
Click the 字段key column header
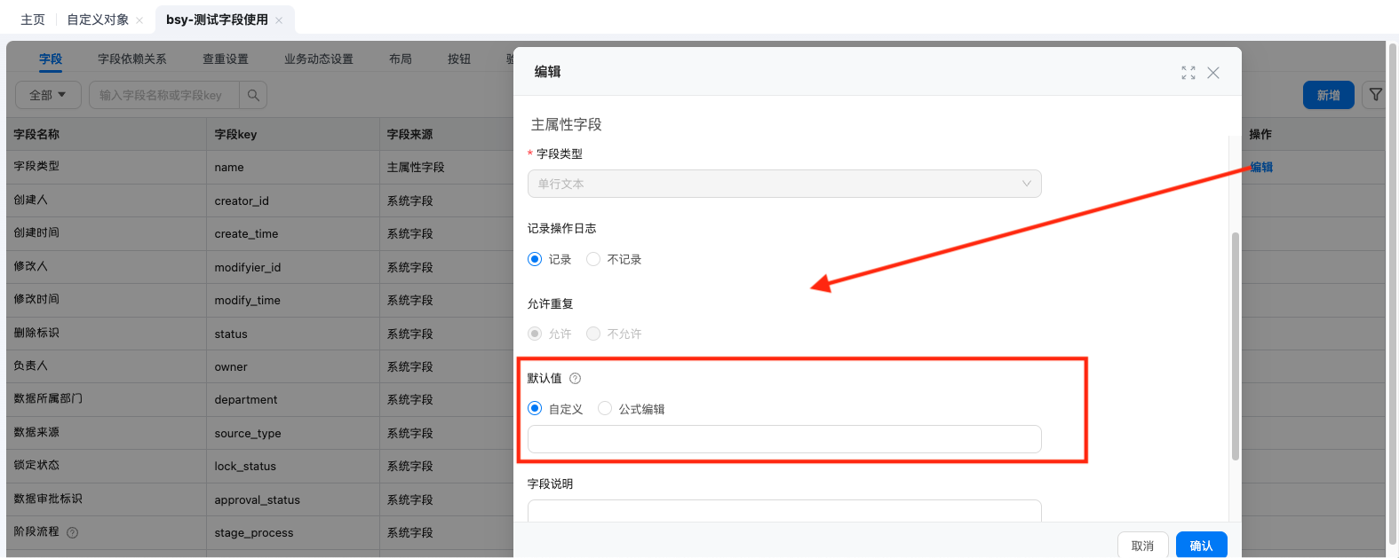pos(236,134)
